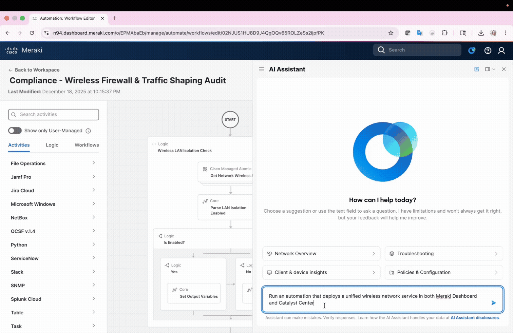Send the typed automation prompt

coord(494,303)
